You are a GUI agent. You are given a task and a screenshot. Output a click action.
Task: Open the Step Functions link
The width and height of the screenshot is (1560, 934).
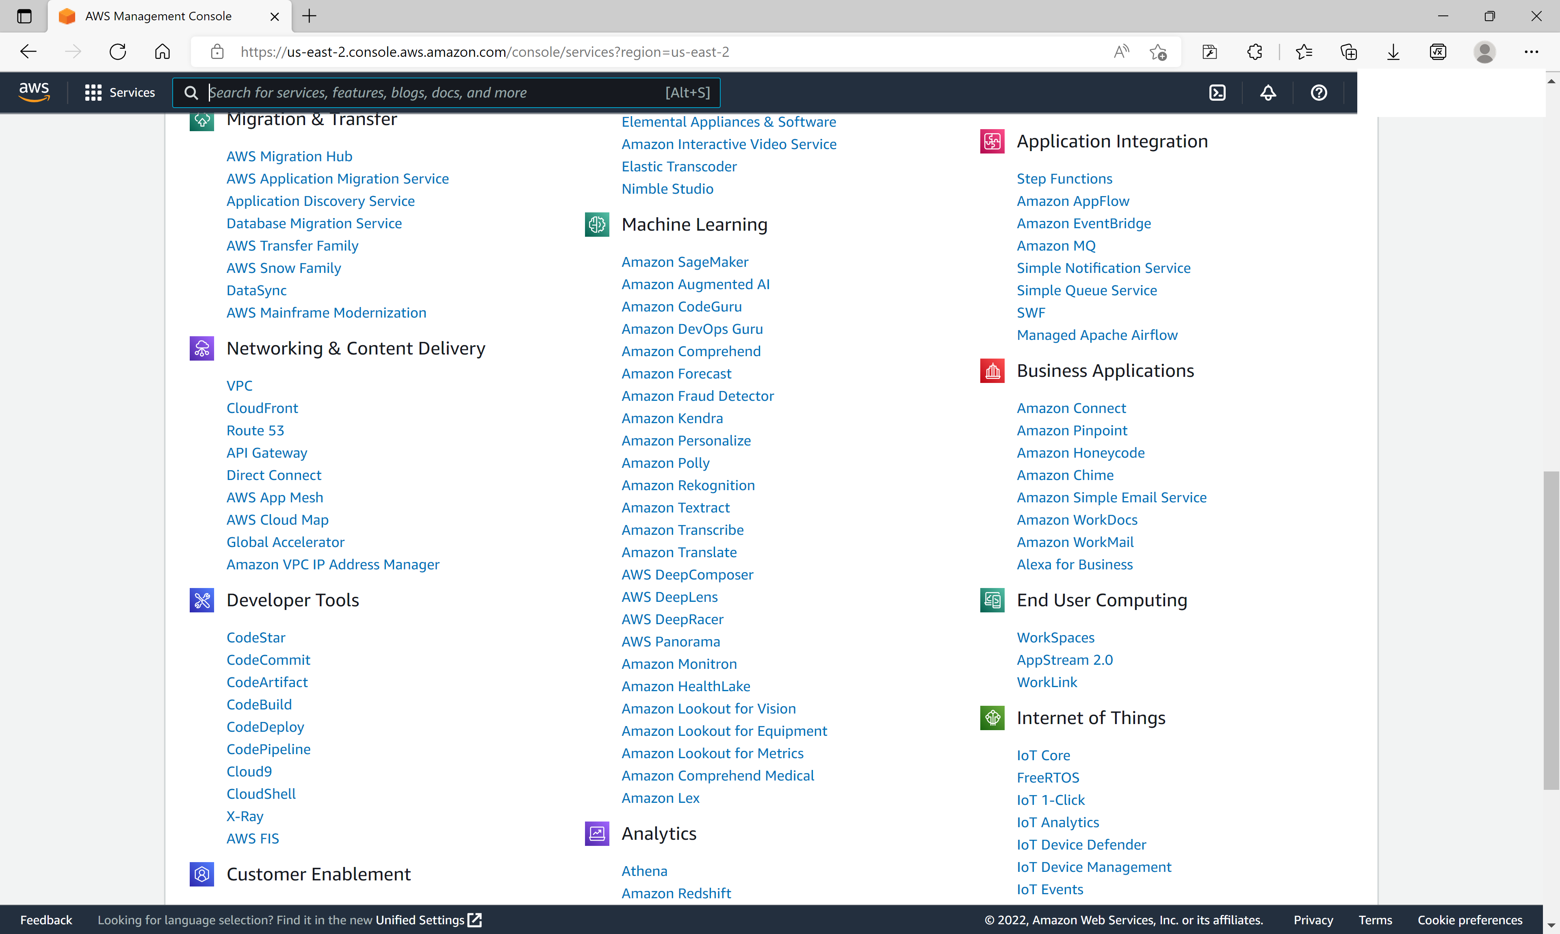[x=1064, y=179]
